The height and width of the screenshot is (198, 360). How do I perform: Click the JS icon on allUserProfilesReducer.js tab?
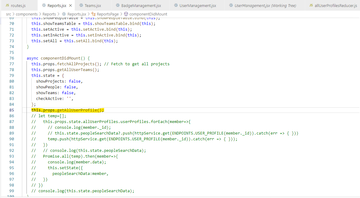(311, 5)
